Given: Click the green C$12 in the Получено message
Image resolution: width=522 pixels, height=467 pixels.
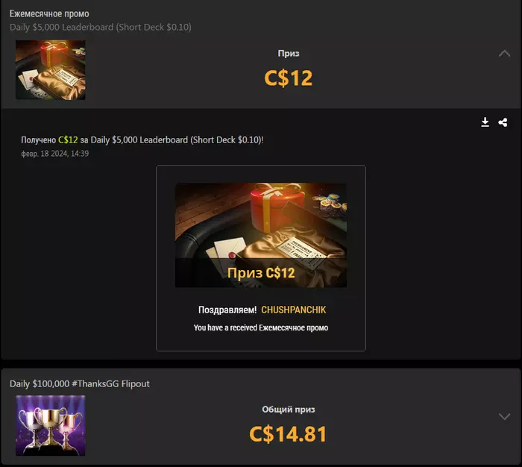Looking at the screenshot, I should [x=68, y=140].
